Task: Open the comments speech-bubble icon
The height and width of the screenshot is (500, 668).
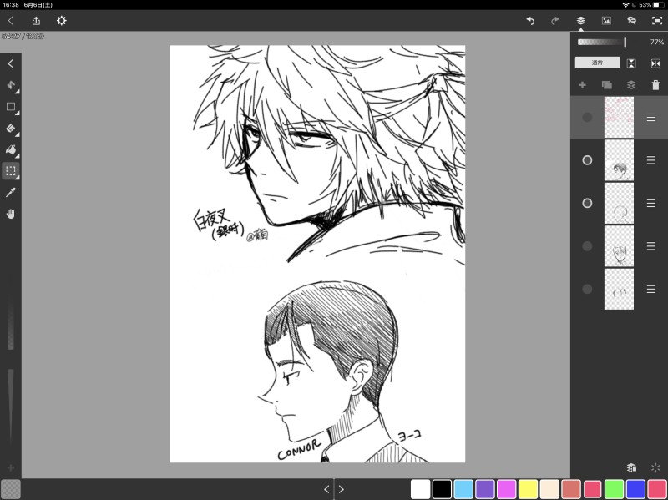Action: tap(632, 20)
